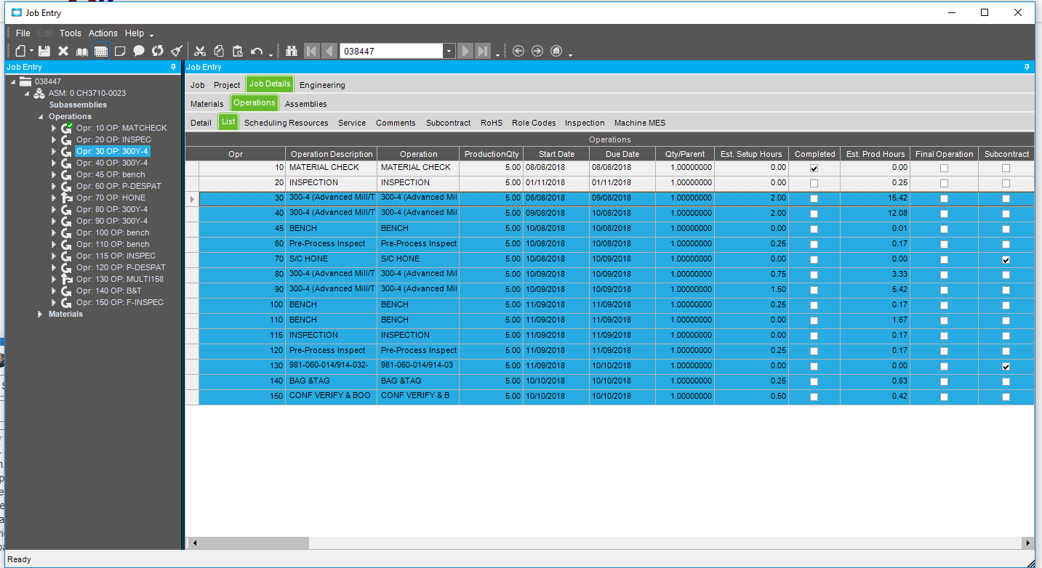
Task: Toggle Subcontract checkbox for S/C HONE row
Action: pos(1006,259)
